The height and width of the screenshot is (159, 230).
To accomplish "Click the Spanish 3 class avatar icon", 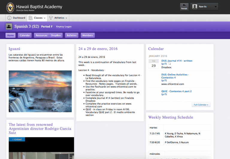I will [x=9, y=27].
